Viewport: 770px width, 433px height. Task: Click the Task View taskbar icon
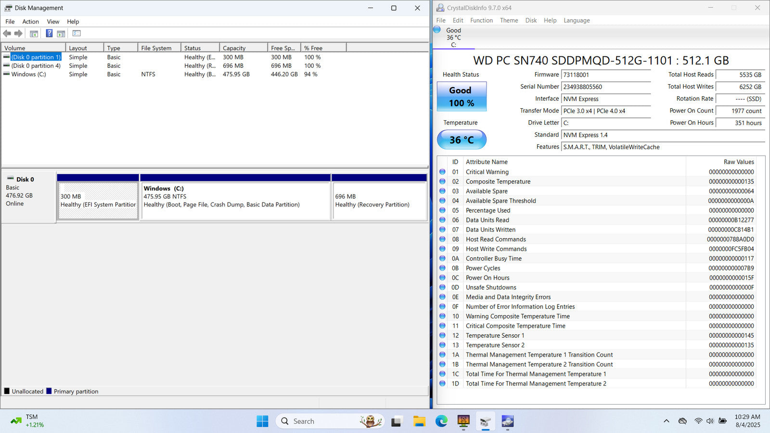click(x=397, y=421)
